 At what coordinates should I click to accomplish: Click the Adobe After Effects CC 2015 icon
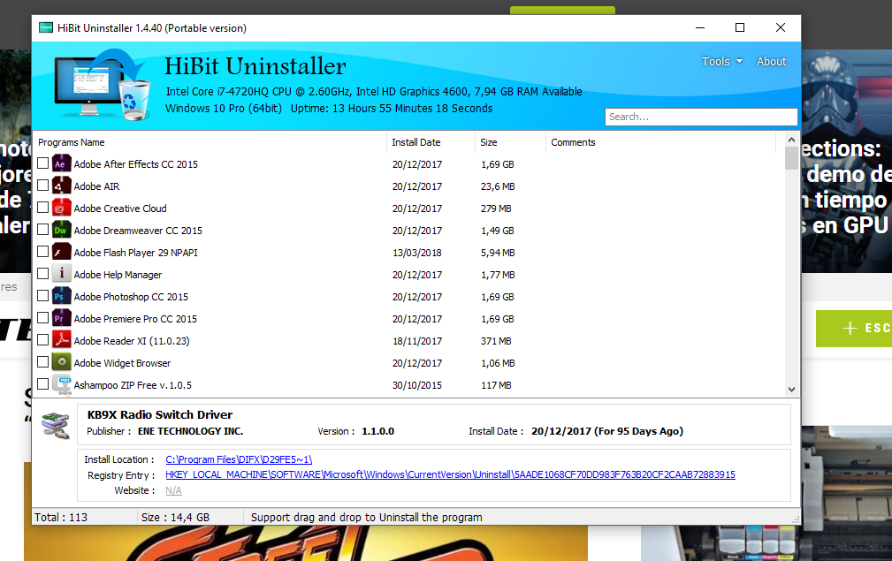click(x=61, y=163)
